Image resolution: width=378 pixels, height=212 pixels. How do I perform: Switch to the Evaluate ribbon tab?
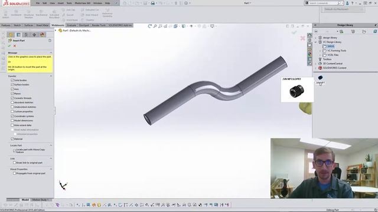coord(71,25)
